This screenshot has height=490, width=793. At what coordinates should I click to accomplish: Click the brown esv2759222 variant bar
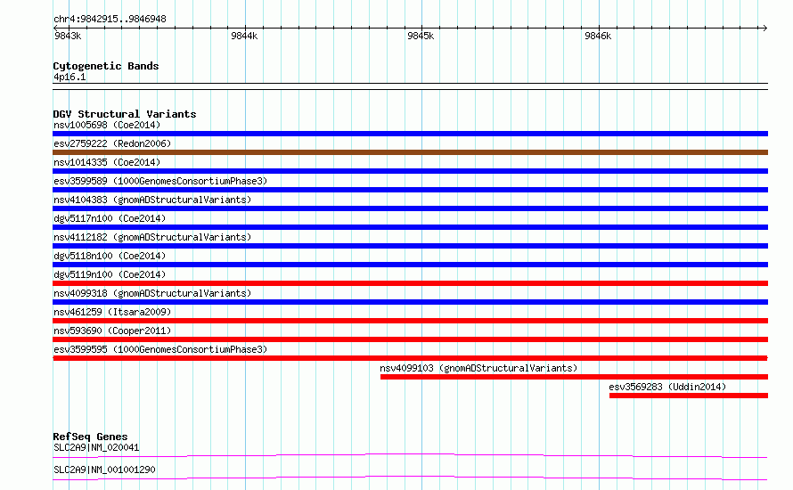tap(410, 152)
